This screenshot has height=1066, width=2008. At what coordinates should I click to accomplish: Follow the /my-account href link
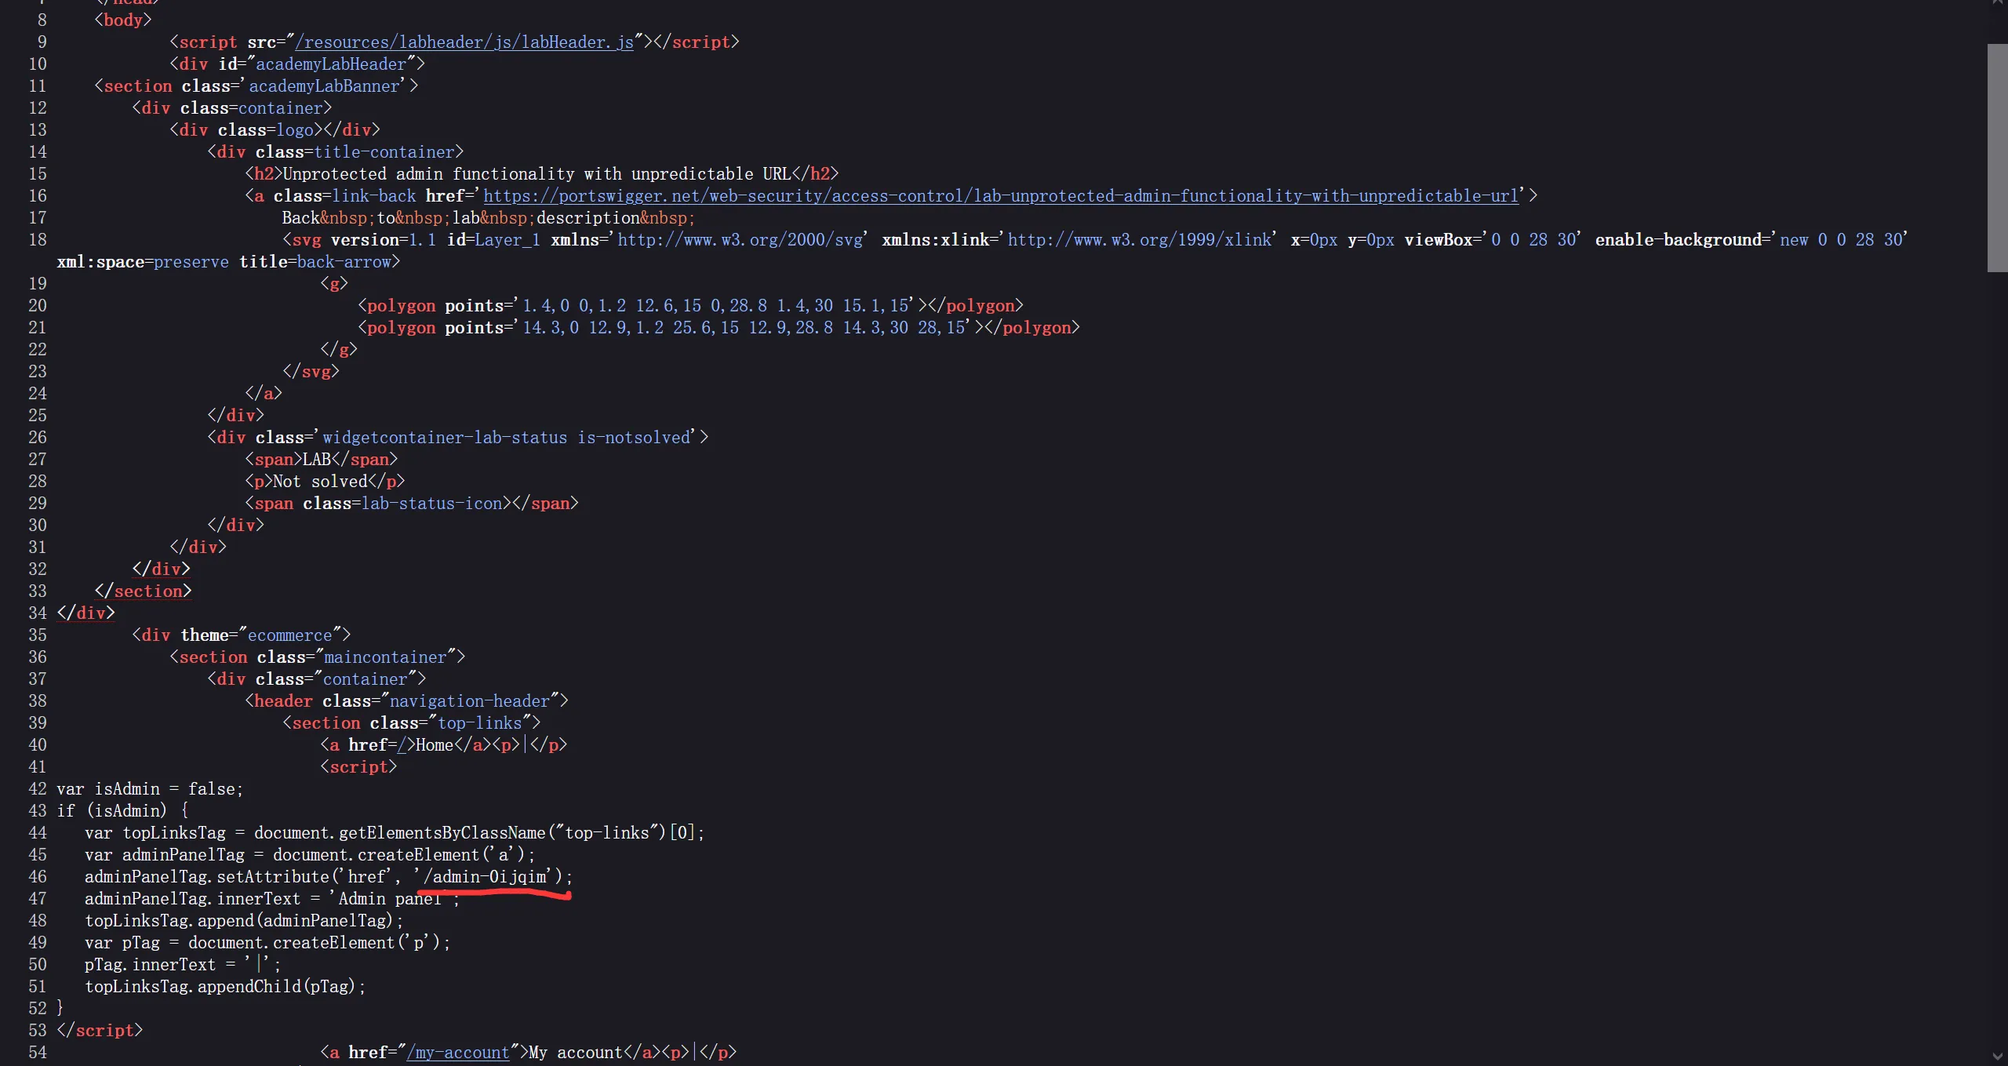pos(458,1052)
